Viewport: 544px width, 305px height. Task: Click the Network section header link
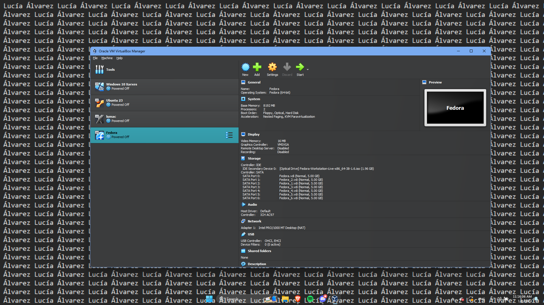pyautogui.click(x=254, y=221)
